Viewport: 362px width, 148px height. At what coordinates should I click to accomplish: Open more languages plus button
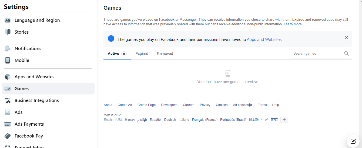coord(284,120)
